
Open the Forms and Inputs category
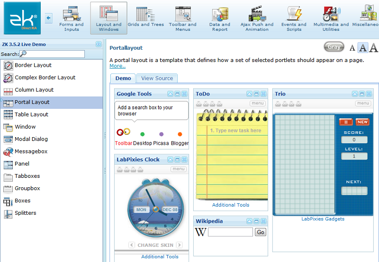[x=72, y=18]
